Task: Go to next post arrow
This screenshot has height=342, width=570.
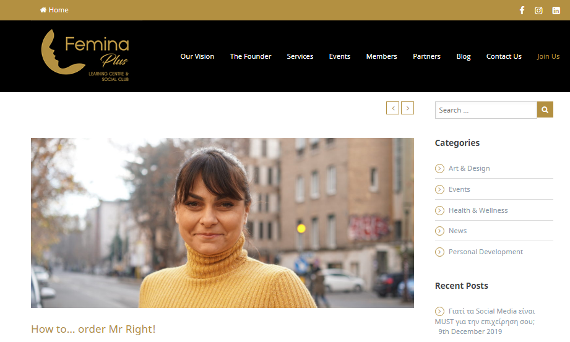Action: [407, 108]
